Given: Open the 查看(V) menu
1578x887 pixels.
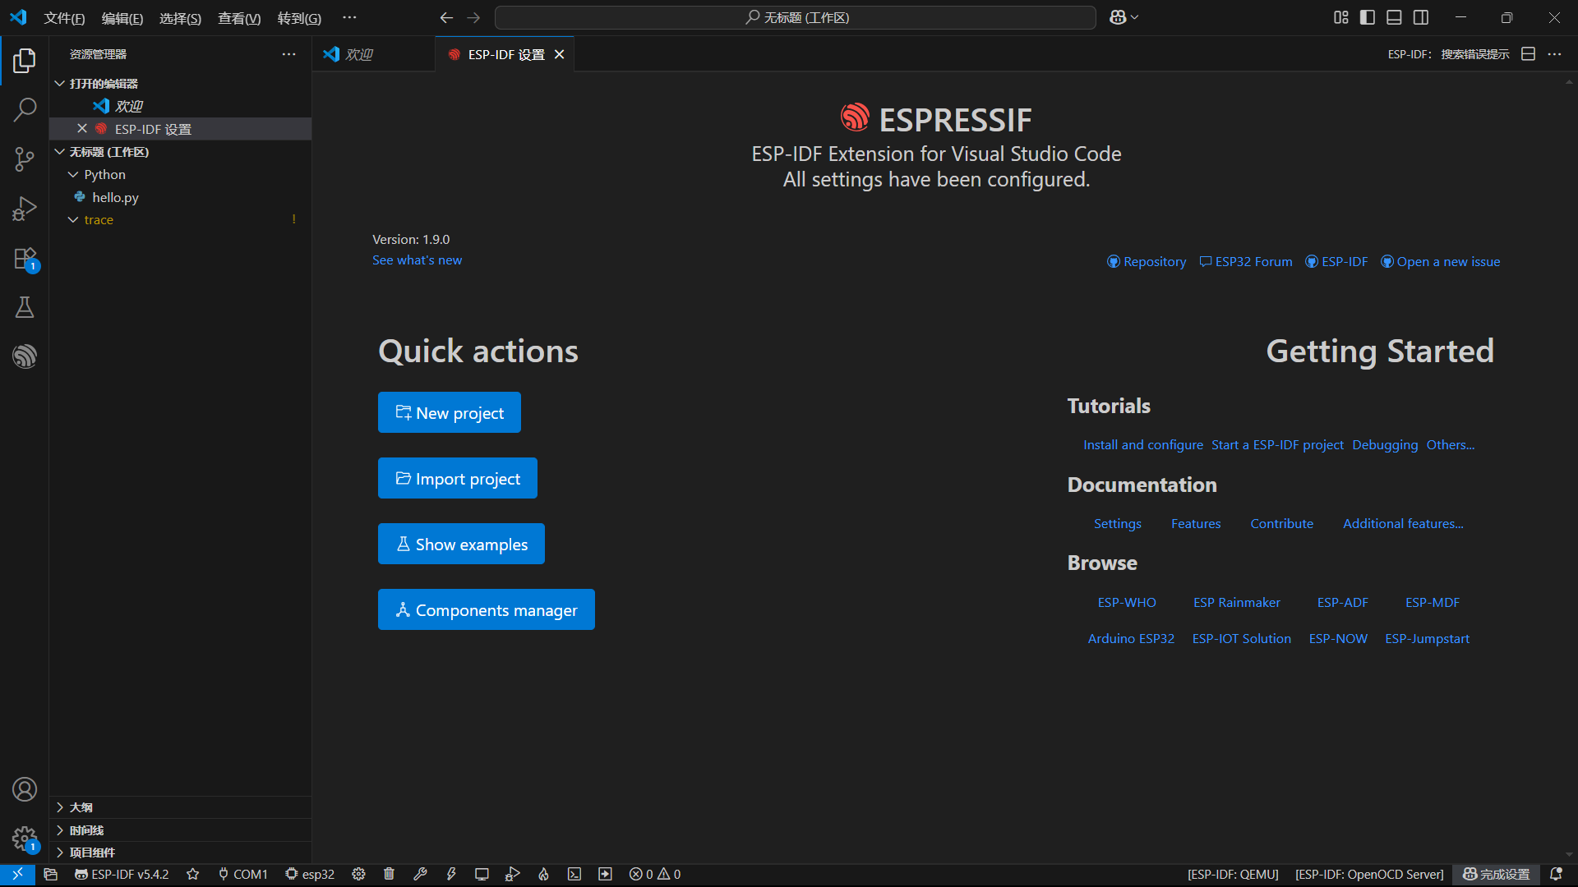Looking at the screenshot, I should click(239, 18).
